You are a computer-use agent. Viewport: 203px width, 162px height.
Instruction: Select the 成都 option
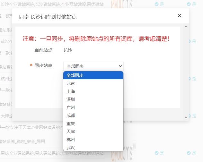point(93,115)
